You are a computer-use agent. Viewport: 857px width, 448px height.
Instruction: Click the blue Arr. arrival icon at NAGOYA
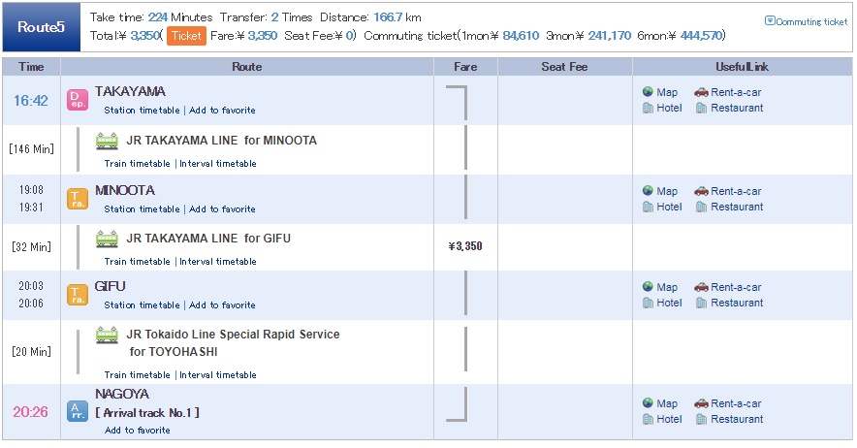pos(78,411)
